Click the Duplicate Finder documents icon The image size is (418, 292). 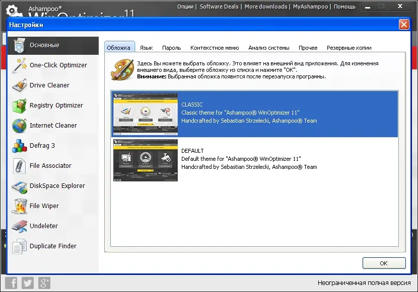pos(20,246)
